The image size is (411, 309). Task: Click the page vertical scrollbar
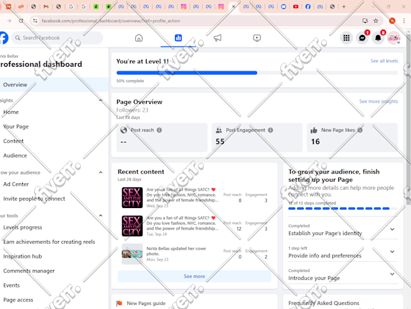click(x=408, y=118)
